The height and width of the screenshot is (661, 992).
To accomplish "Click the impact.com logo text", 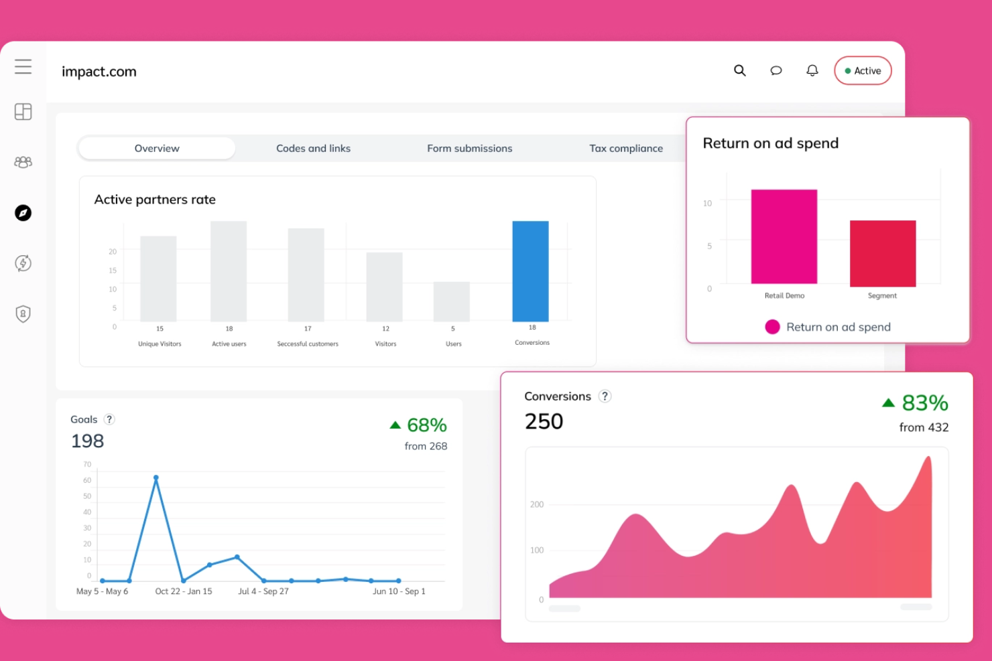I will (x=99, y=72).
